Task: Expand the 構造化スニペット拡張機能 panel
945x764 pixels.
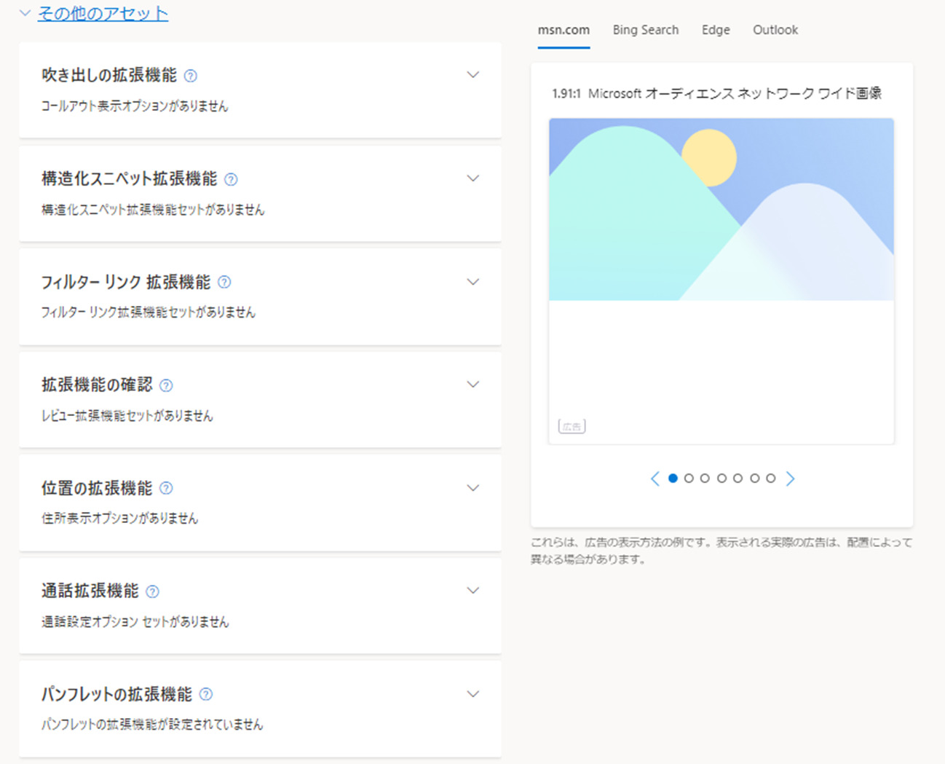Action: [472, 178]
